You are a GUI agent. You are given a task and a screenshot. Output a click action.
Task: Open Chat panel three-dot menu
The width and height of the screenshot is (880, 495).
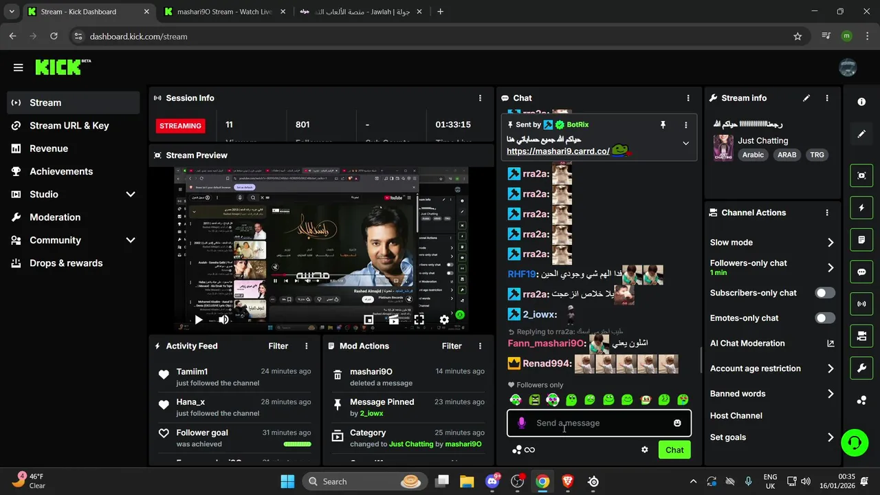click(x=688, y=98)
